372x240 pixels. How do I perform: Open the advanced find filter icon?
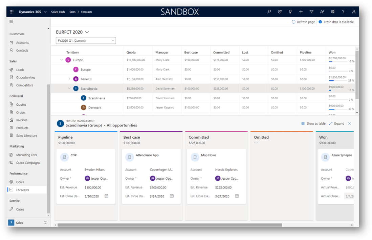(311, 12)
